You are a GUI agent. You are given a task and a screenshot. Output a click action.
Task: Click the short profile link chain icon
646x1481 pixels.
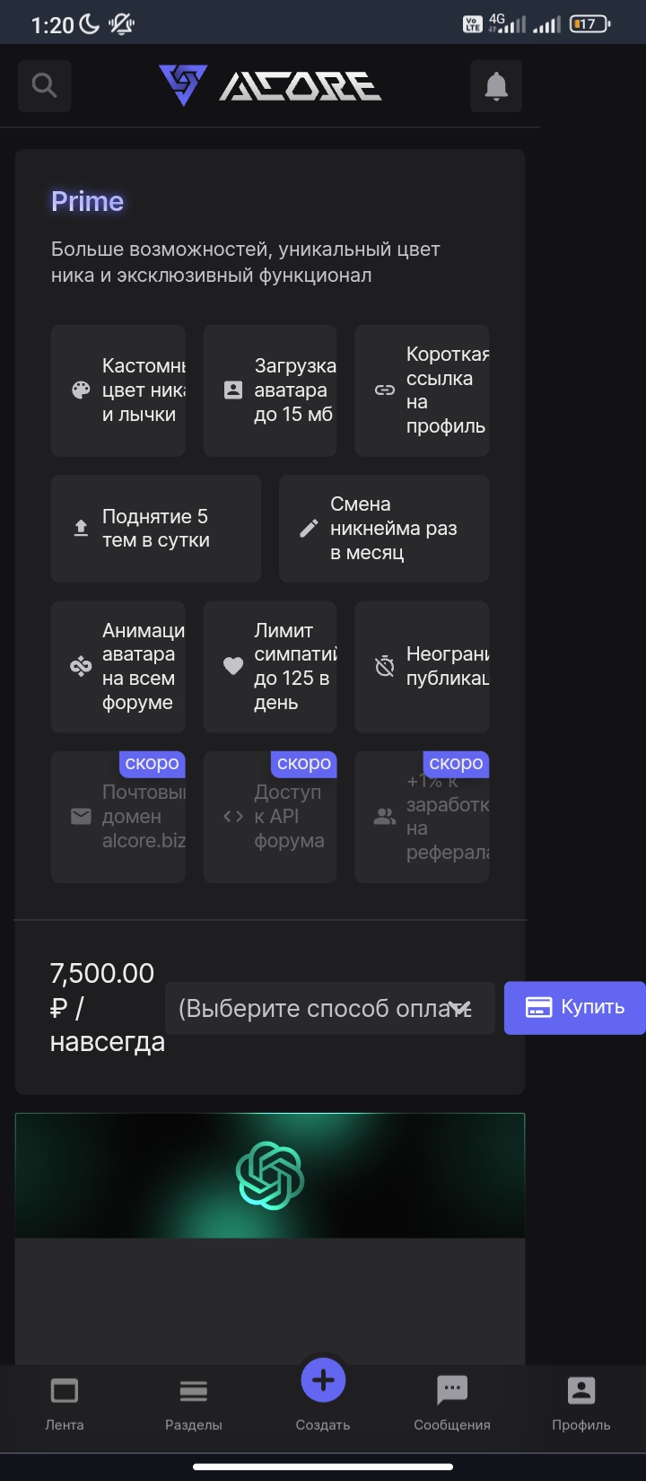tap(385, 390)
